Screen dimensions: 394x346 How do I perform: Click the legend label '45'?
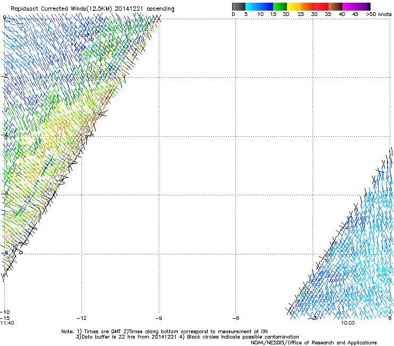click(x=355, y=14)
